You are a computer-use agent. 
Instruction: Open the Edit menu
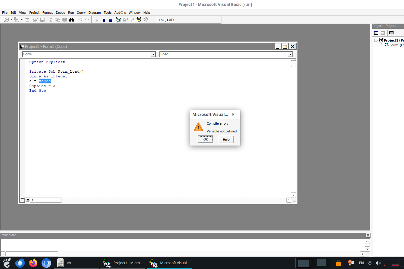click(13, 13)
